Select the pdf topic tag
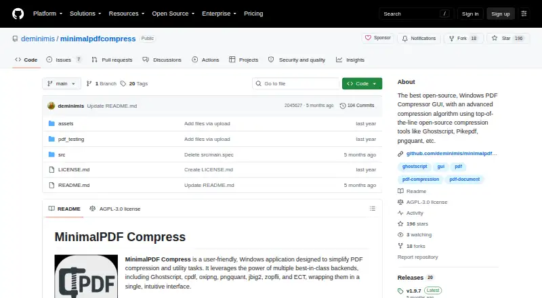 [x=459, y=167]
